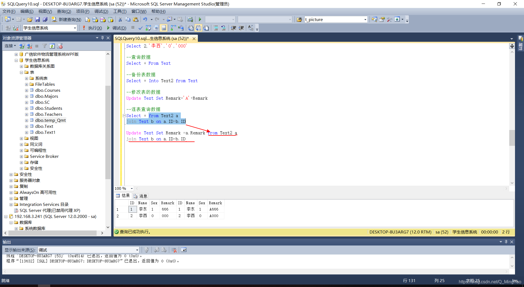This screenshot has width=524, height=287.
Task: Click the Decrease Indent icon
Action: (x=233, y=28)
